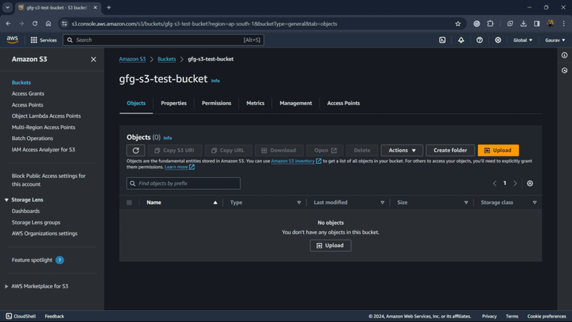This screenshot has height=322, width=572.
Task: Open AWS CloudShell from top bar
Action: [x=442, y=40]
